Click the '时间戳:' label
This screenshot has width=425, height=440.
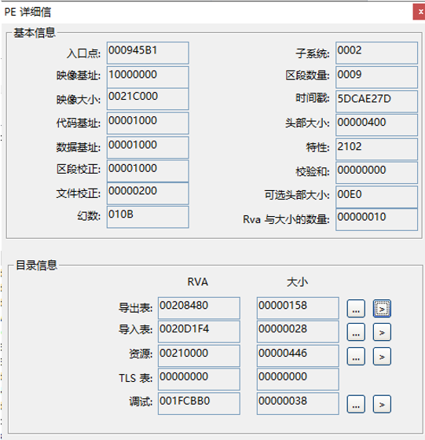click(x=312, y=98)
